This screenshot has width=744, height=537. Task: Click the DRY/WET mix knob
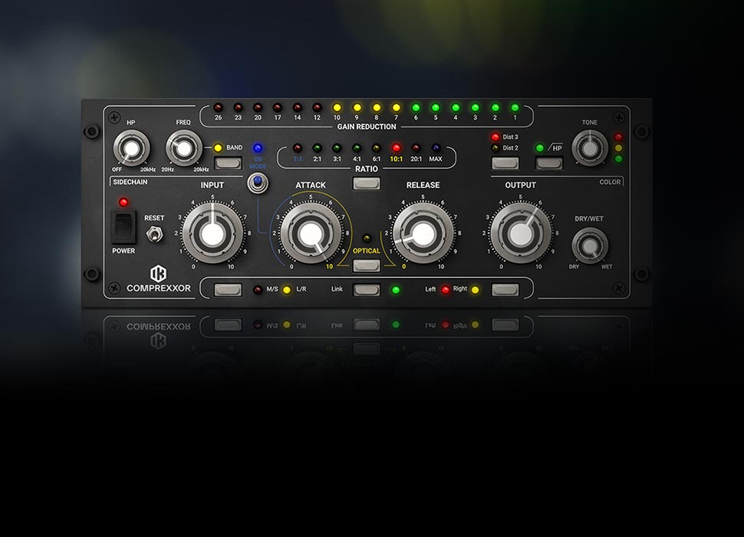tap(589, 246)
